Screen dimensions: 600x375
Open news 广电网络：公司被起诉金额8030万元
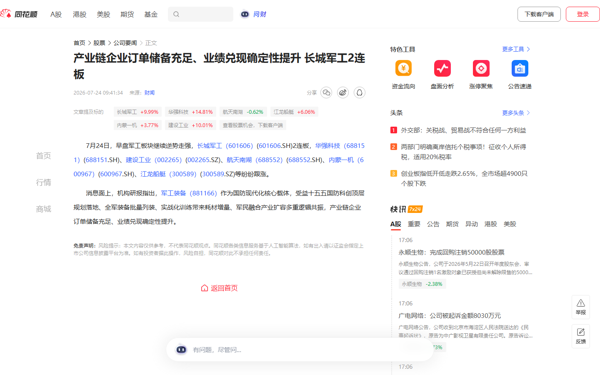[x=450, y=316]
